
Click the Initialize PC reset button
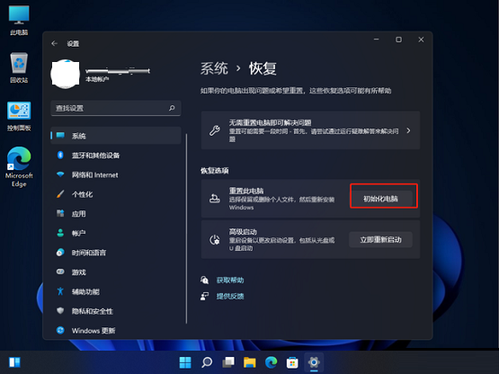pos(380,199)
